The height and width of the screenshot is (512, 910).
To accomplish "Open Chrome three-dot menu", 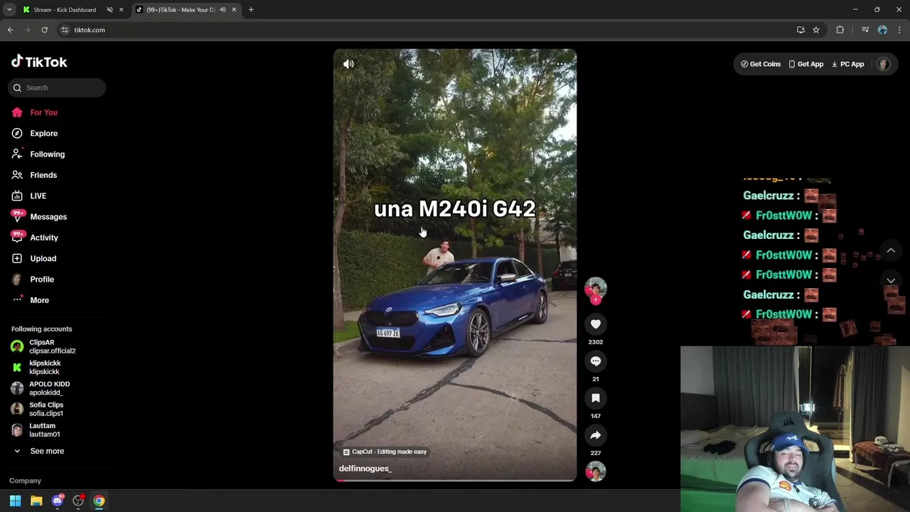I will click(900, 30).
